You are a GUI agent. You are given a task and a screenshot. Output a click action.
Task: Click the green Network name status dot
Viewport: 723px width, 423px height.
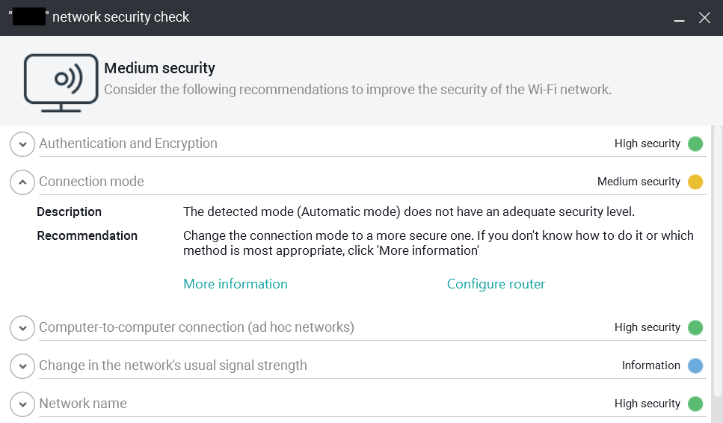[x=695, y=404]
